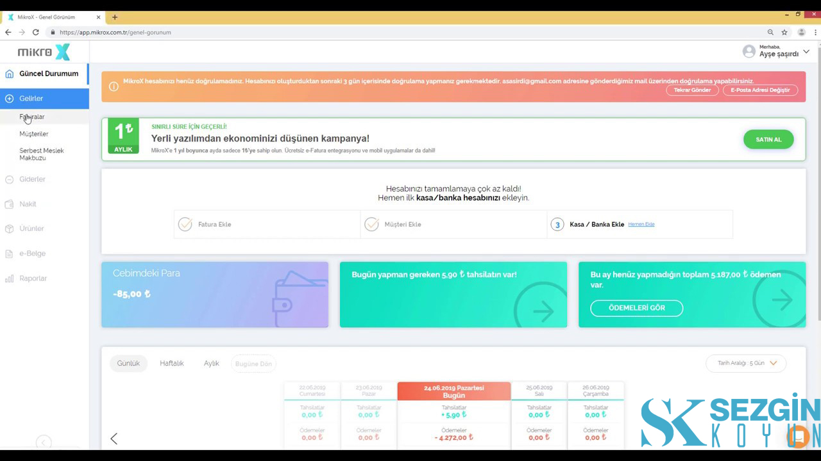Open Serbest Meslek Makbuzu item
The height and width of the screenshot is (461, 821).
42,154
